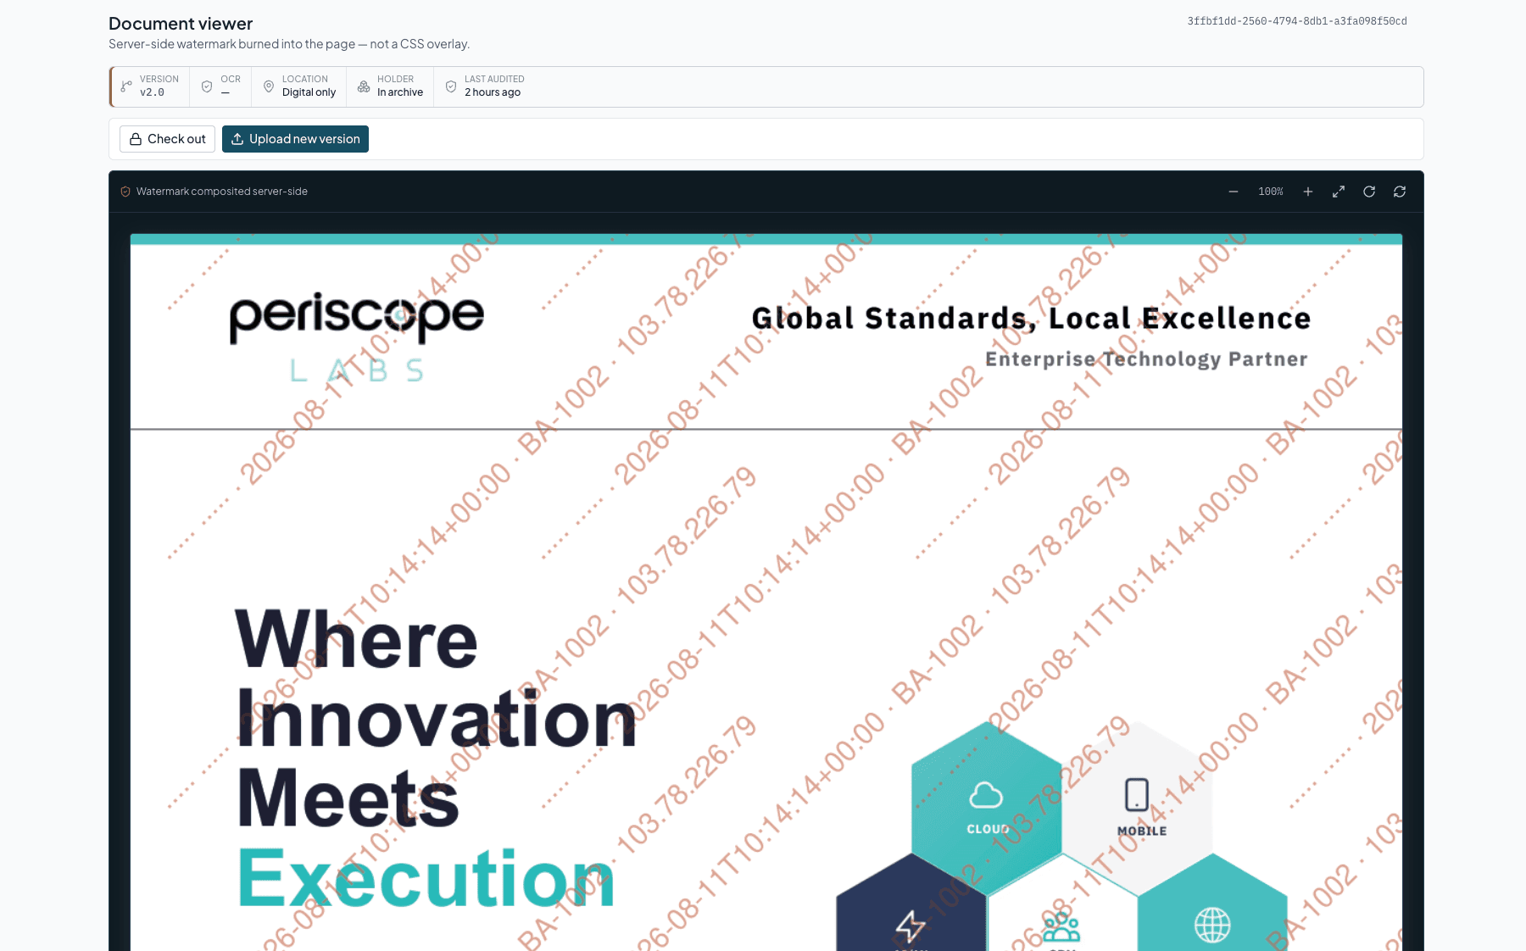
Task: Refresh the document with the double-arrow icon
Action: pyautogui.click(x=1400, y=192)
